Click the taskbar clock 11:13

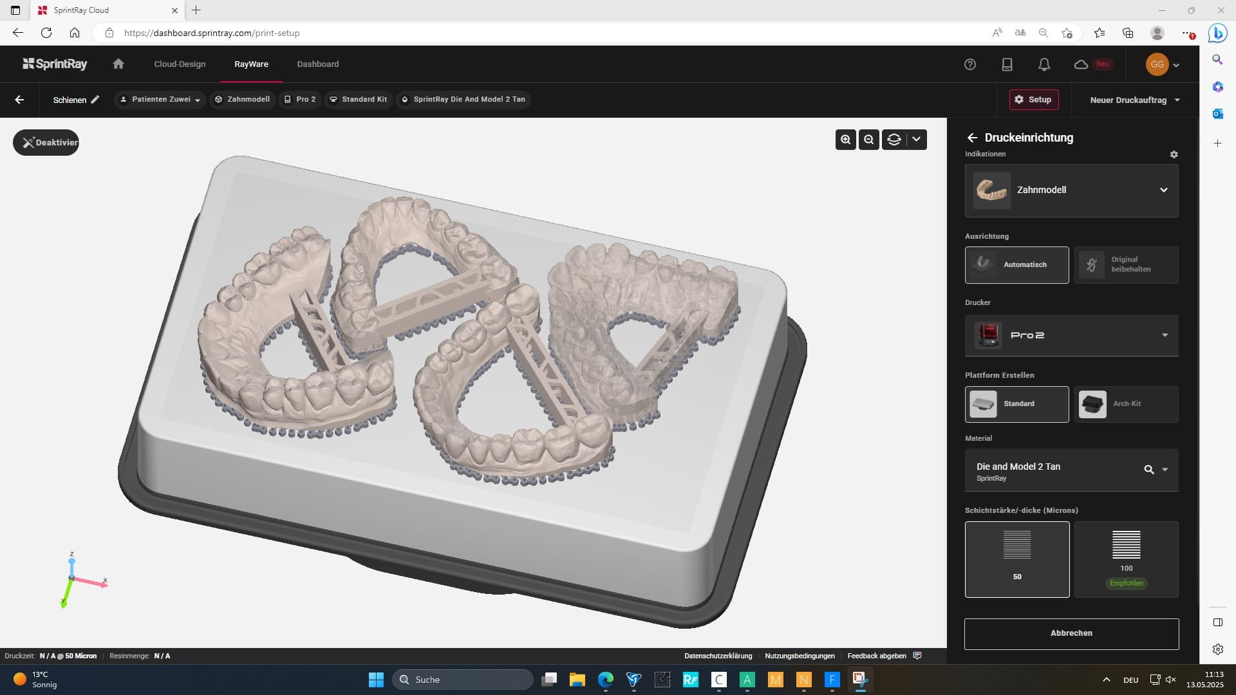point(1204,680)
